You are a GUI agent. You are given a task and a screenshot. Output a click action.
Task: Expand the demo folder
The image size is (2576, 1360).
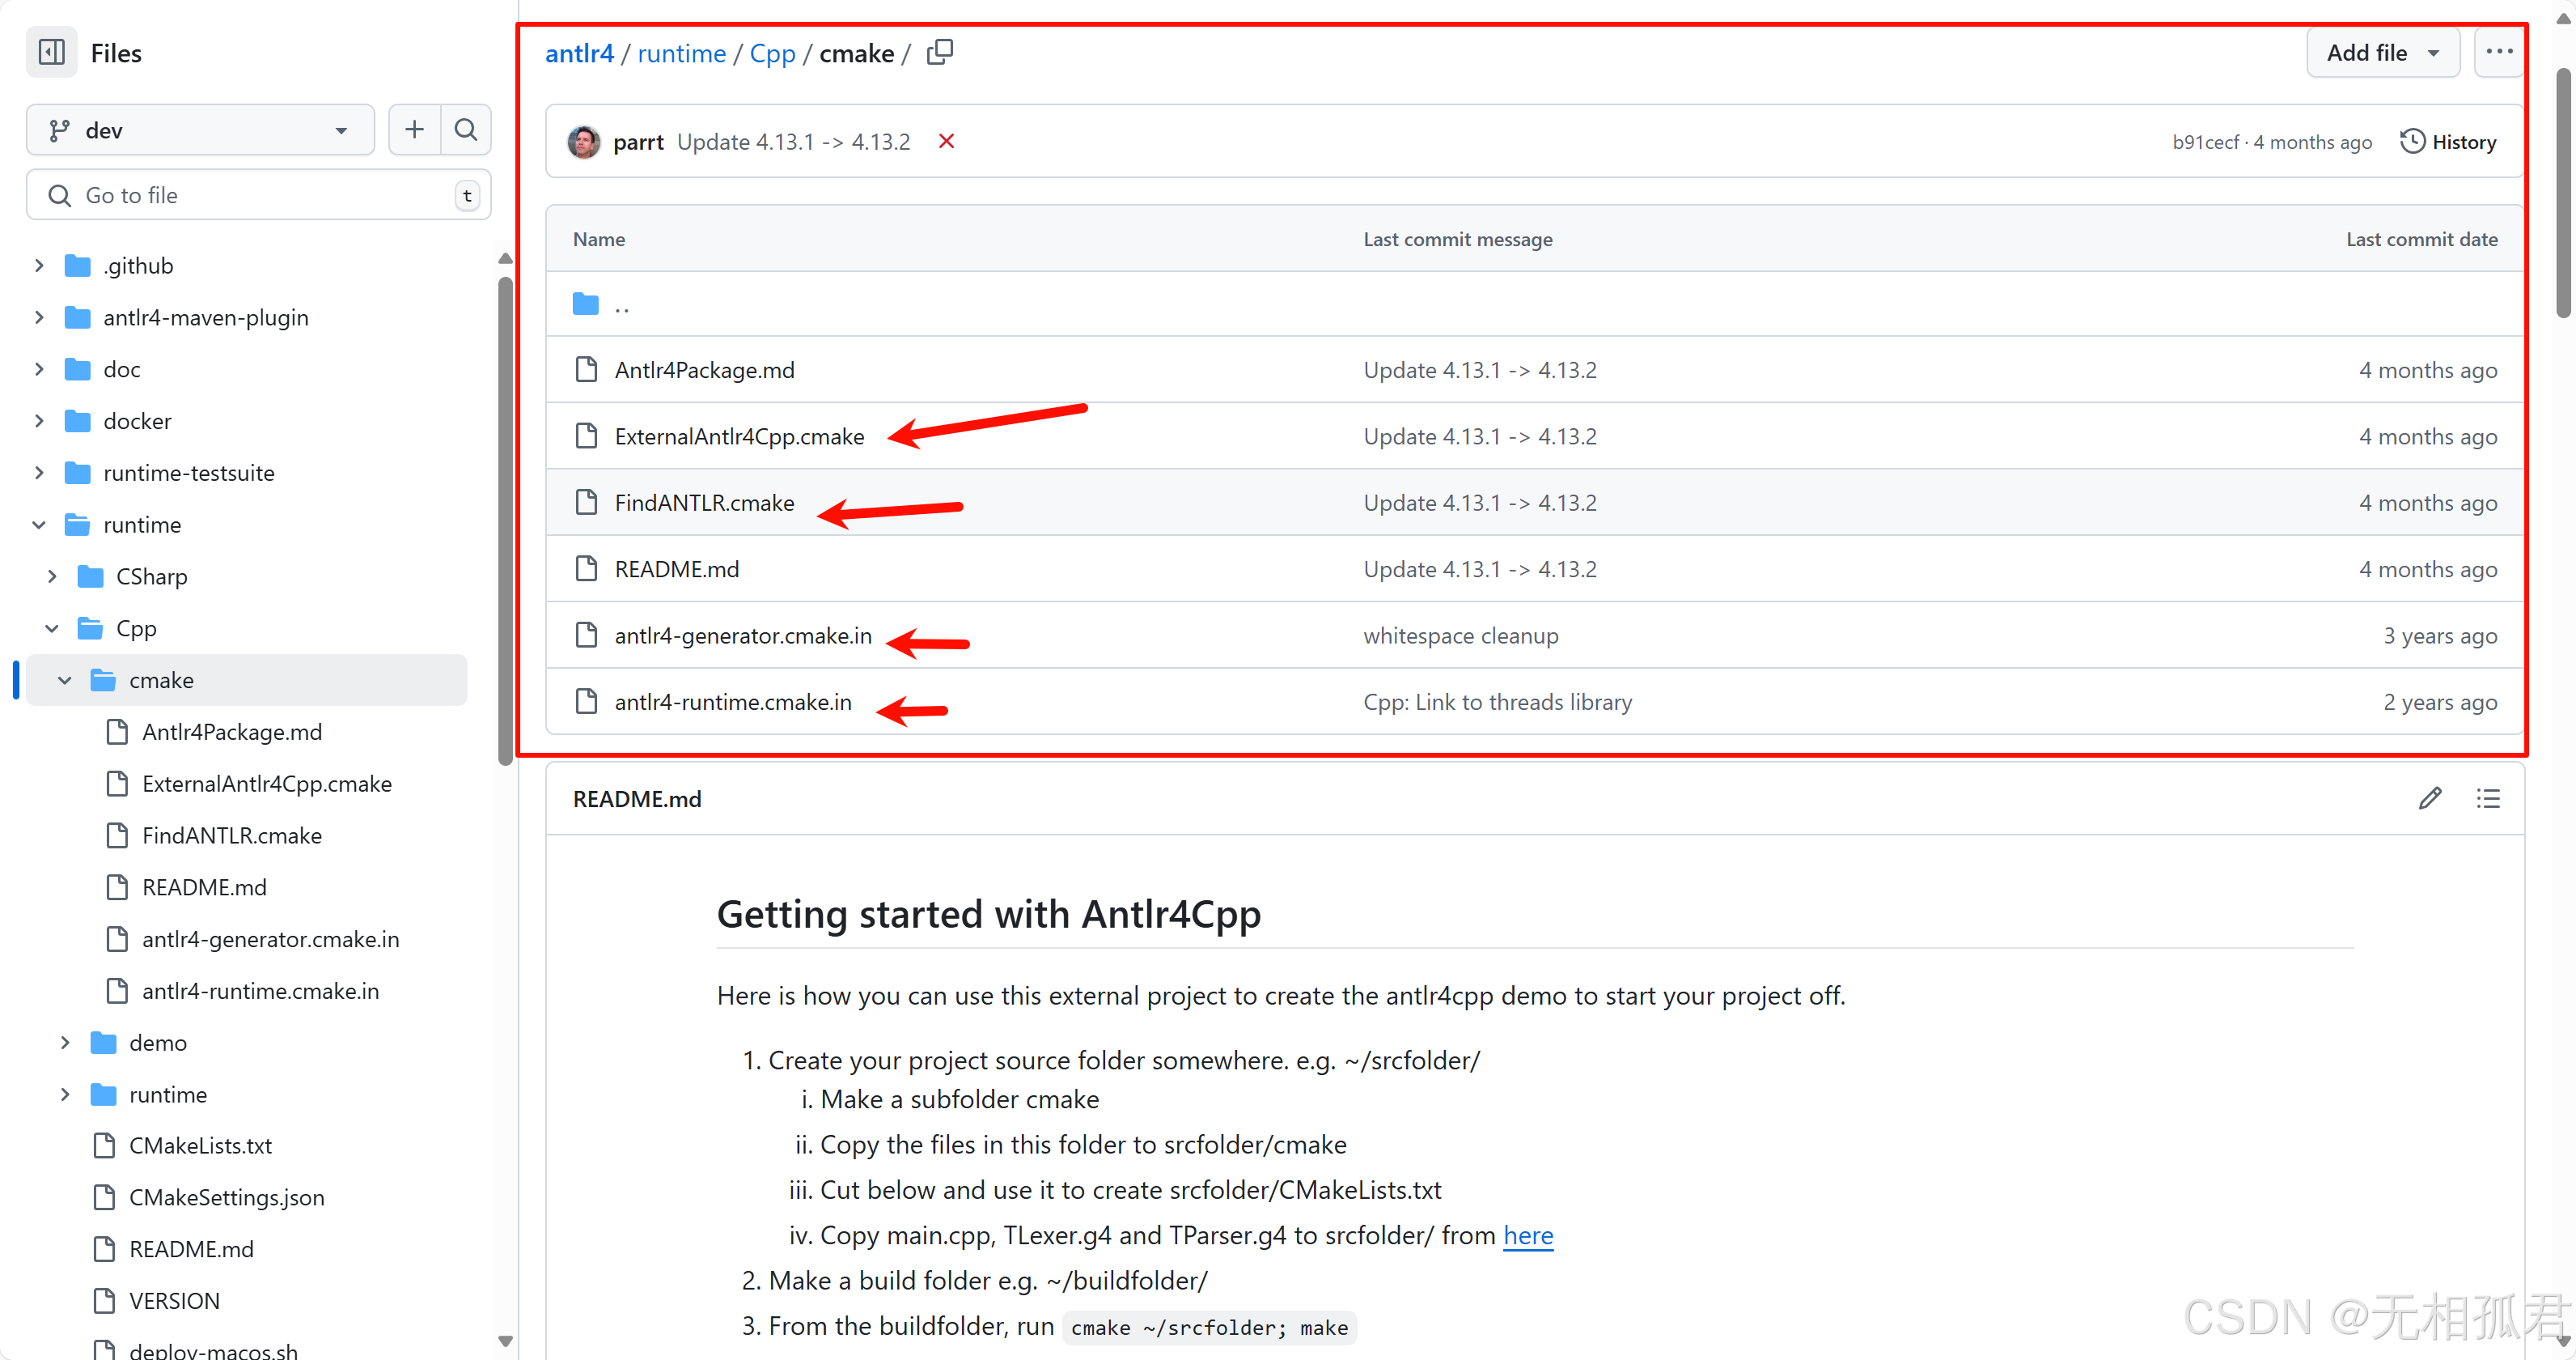click(65, 1042)
